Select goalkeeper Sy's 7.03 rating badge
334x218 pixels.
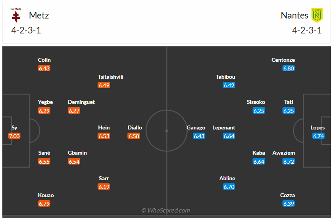click(14, 136)
